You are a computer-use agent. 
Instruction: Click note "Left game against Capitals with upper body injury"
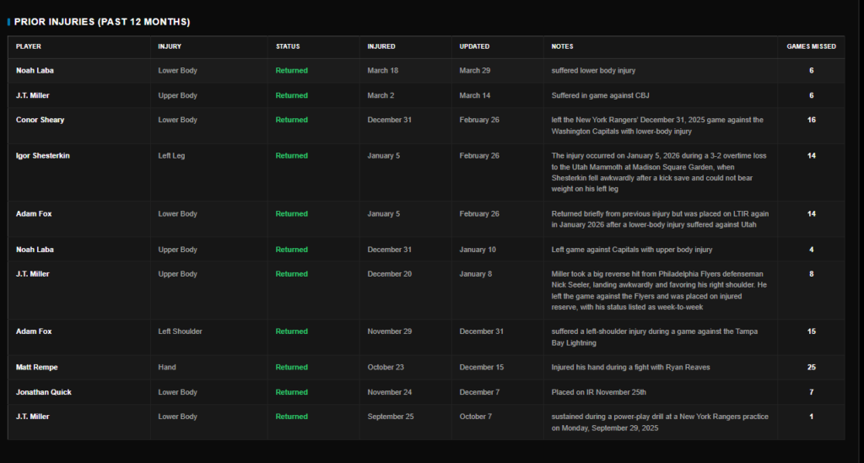[632, 250]
